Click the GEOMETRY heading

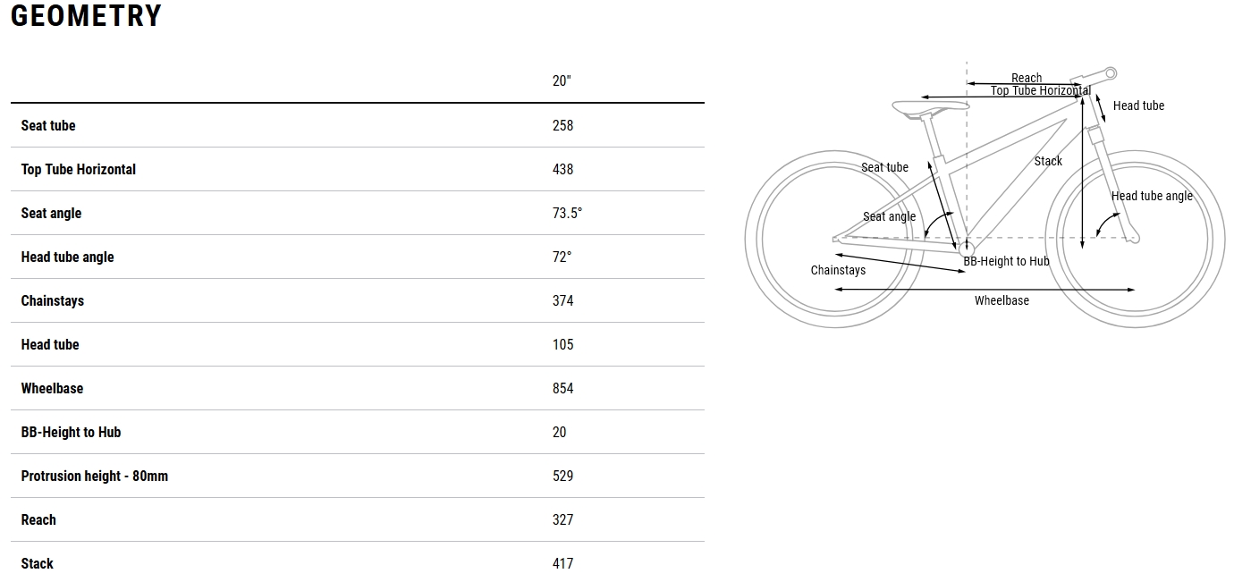pyautogui.click(x=86, y=16)
